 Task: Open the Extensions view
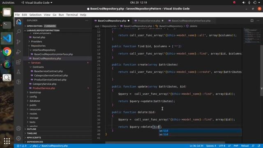point(18,62)
